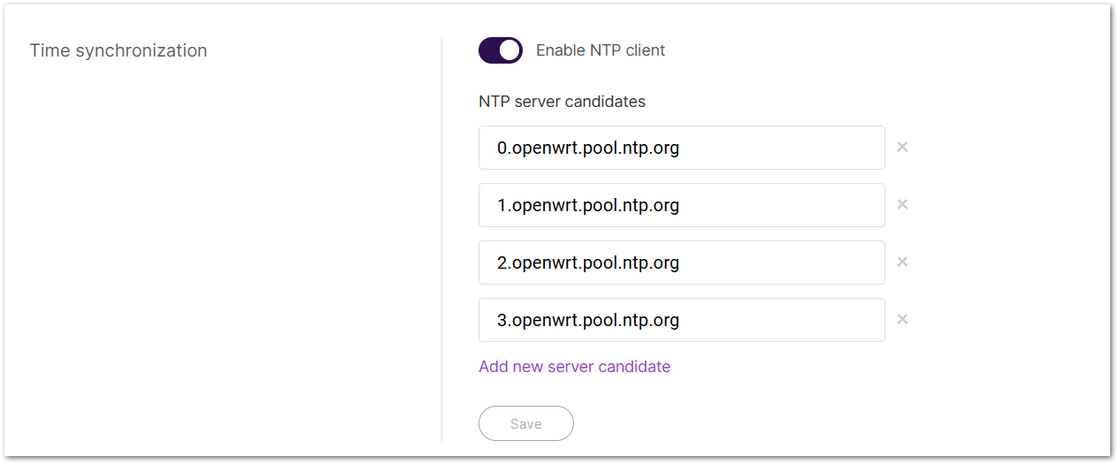Focus the 0.openwrt.pool.ntp.org input field
Screen dimensions: 1118x464
point(681,148)
